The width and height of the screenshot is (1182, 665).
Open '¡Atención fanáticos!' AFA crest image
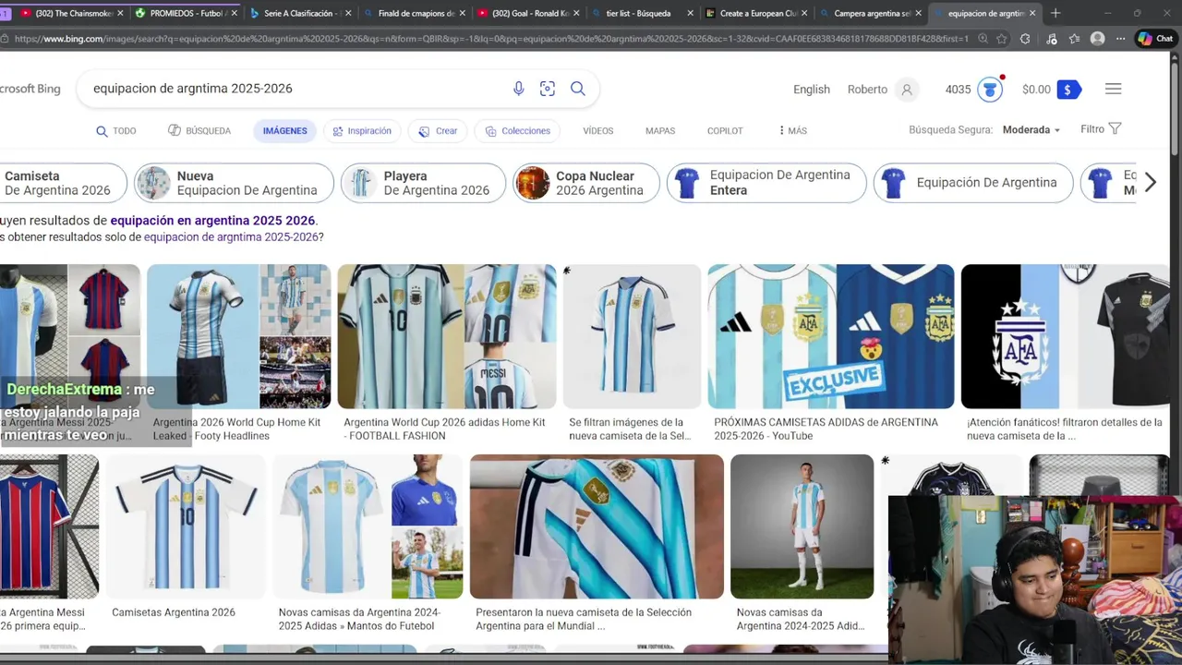[1066, 336]
